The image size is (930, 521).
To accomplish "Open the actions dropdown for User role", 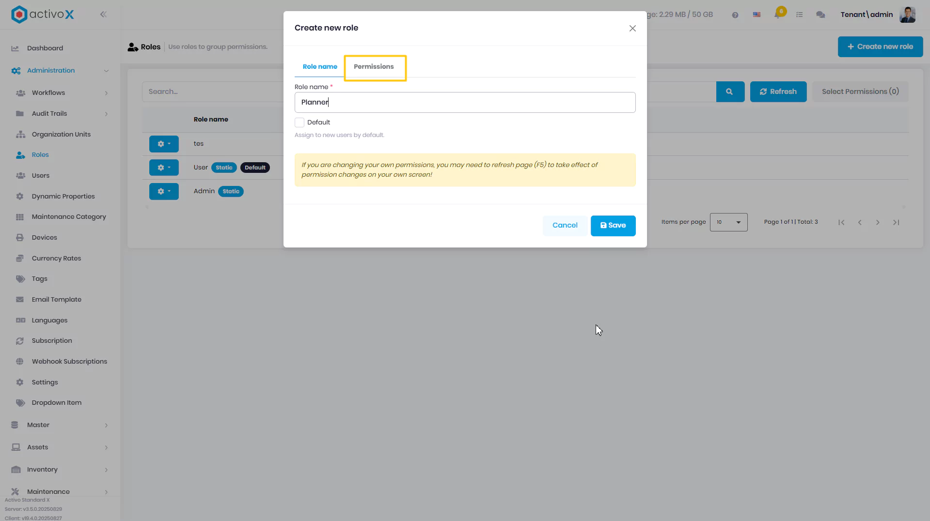I will [164, 168].
